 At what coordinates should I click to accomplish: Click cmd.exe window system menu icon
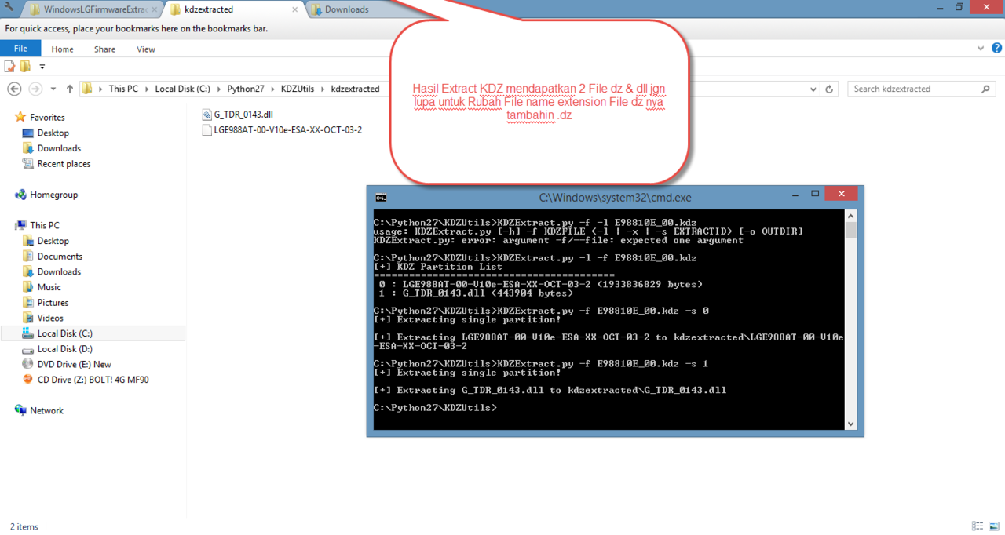coord(380,198)
